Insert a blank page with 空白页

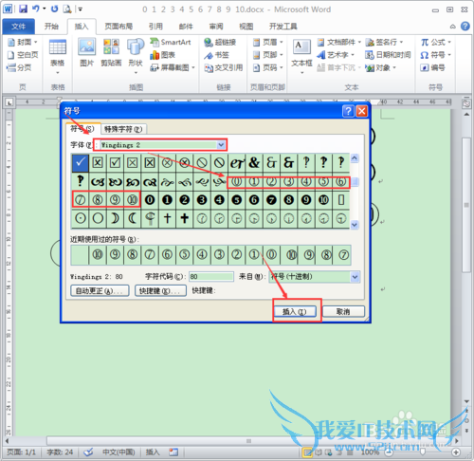pos(23,55)
